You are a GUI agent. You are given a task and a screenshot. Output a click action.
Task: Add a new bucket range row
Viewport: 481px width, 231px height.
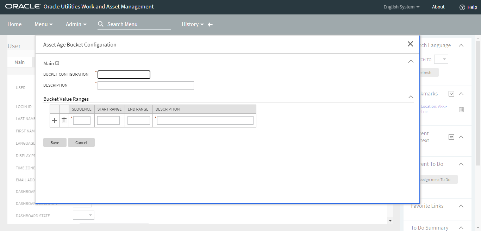pyautogui.click(x=55, y=120)
